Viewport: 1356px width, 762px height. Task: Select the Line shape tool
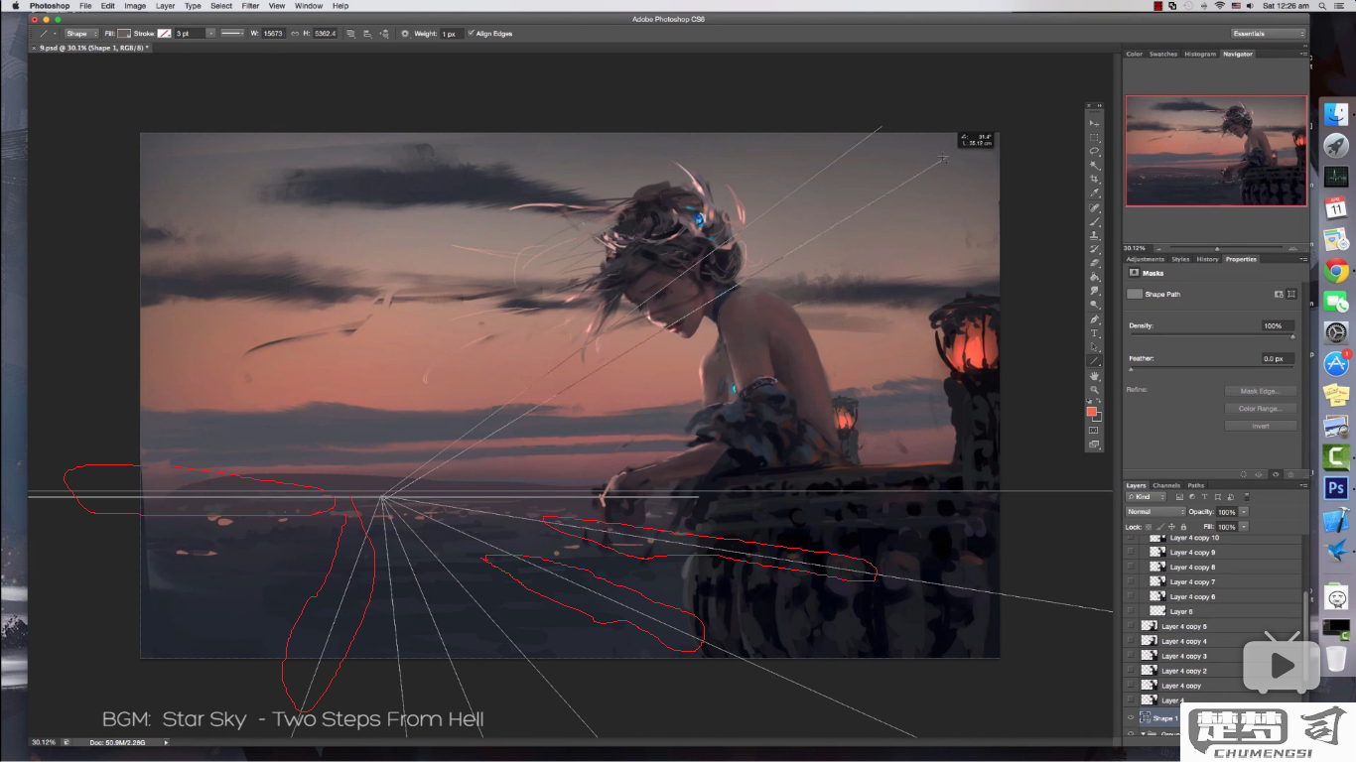pyautogui.click(x=1095, y=360)
